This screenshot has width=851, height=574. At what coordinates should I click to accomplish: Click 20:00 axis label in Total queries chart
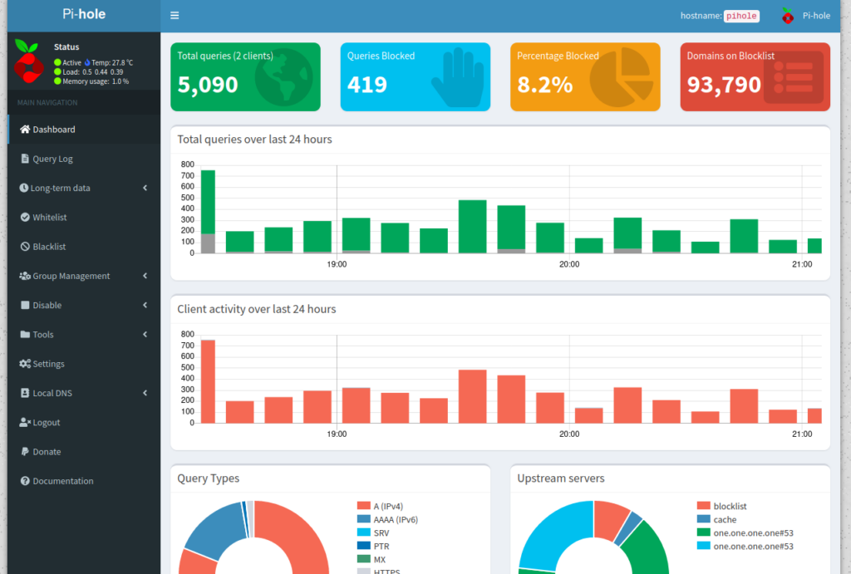569,264
